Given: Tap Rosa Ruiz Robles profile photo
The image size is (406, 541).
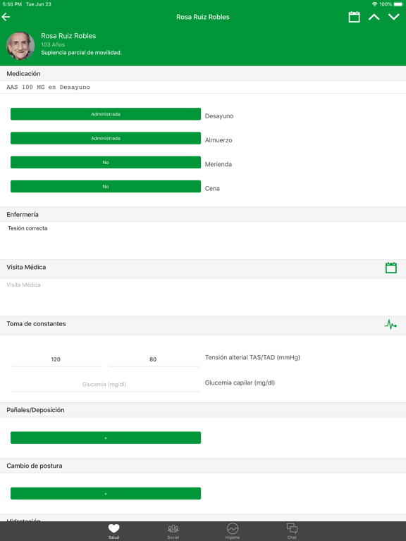Looking at the screenshot, I should [20, 46].
